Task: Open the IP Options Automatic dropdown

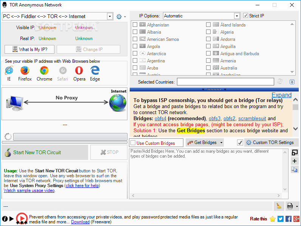Action: click(x=237, y=16)
